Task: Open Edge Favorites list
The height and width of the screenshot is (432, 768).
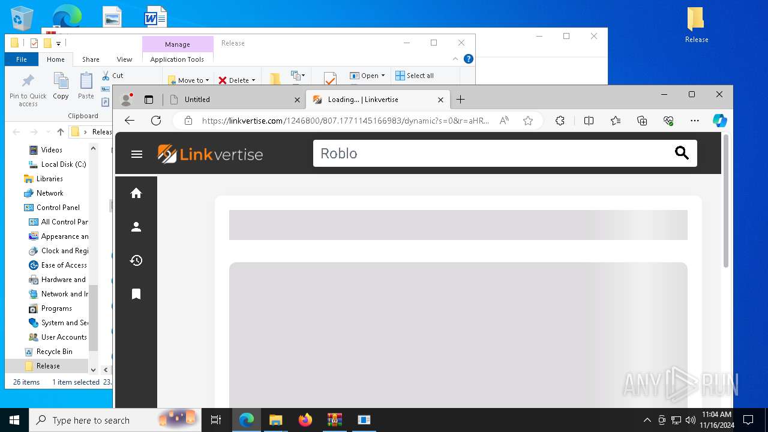Action: pos(616,121)
